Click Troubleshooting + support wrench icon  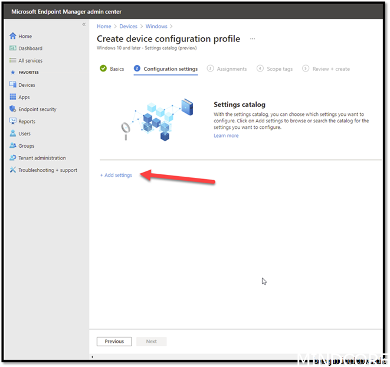13,170
